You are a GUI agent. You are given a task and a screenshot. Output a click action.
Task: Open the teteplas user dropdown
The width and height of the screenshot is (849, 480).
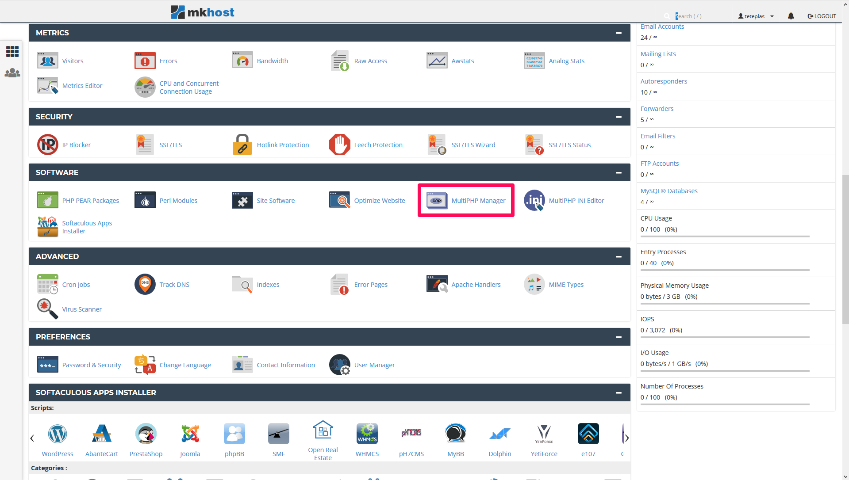click(x=756, y=16)
